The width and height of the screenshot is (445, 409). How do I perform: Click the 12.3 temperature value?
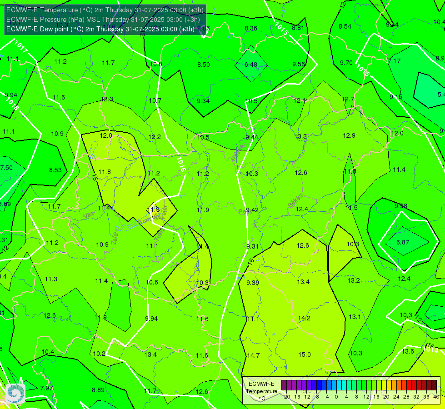point(107,99)
